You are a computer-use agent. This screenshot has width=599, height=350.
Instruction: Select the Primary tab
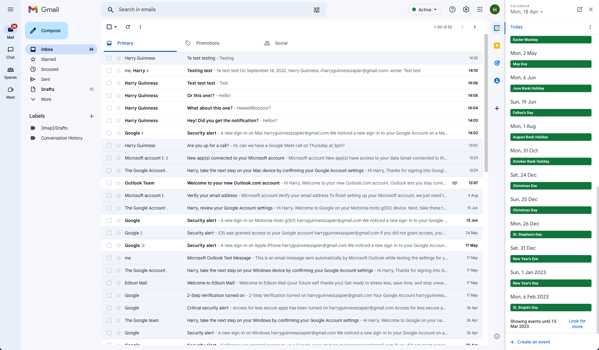pyautogui.click(x=125, y=42)
